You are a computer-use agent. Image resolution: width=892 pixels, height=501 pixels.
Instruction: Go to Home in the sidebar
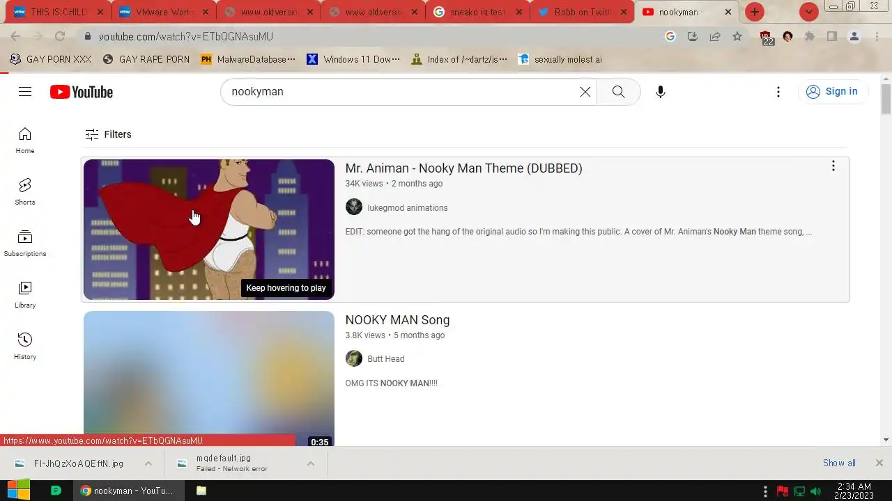point(25,140)
